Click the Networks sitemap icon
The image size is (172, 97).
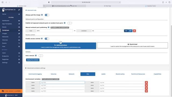(x=19, y=37)
